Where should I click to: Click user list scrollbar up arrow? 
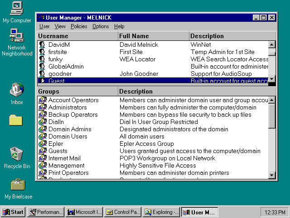coord(271,45)
